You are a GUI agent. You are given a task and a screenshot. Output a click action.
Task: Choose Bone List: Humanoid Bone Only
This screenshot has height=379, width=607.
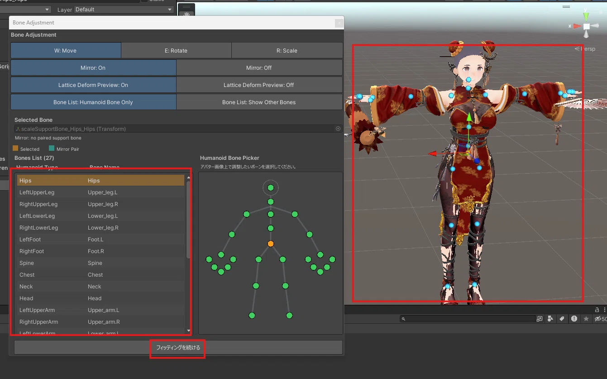93,102
